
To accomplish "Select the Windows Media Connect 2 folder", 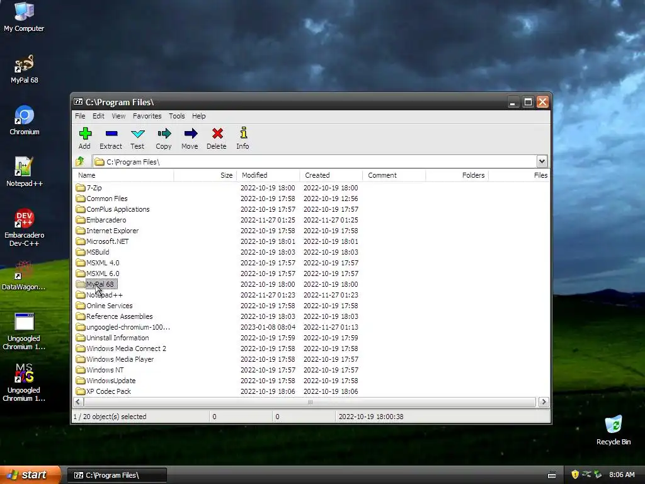I will (x=126, y=348).
